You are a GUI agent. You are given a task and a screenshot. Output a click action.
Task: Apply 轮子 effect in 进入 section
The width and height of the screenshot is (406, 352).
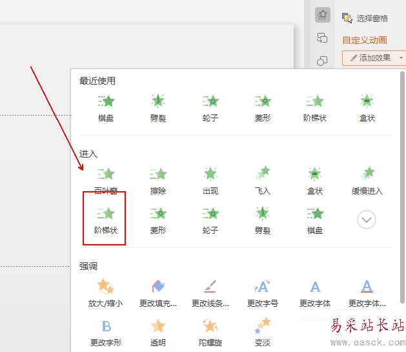coord(210,220)
